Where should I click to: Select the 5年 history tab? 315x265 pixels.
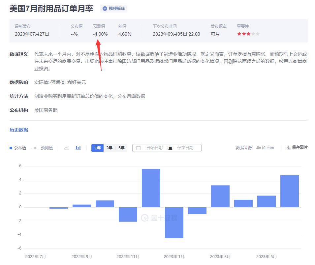tap(121, 148)
